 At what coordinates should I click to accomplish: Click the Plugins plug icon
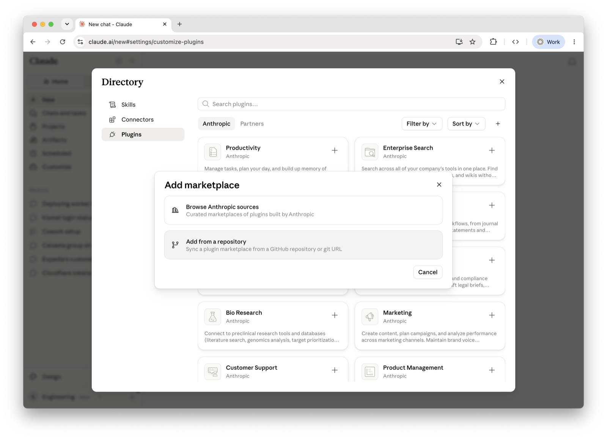[112, 134]
